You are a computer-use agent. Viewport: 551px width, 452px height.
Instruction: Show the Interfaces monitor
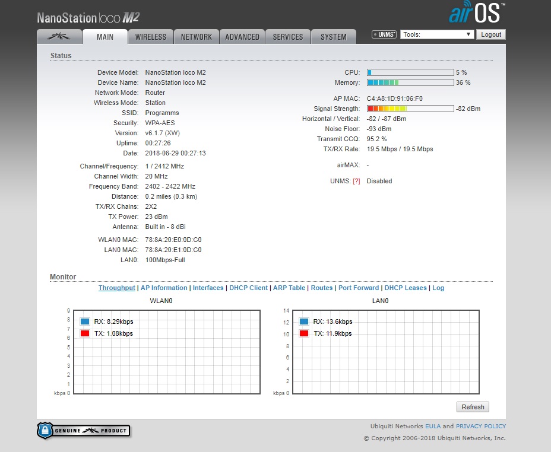coord(208,288)
